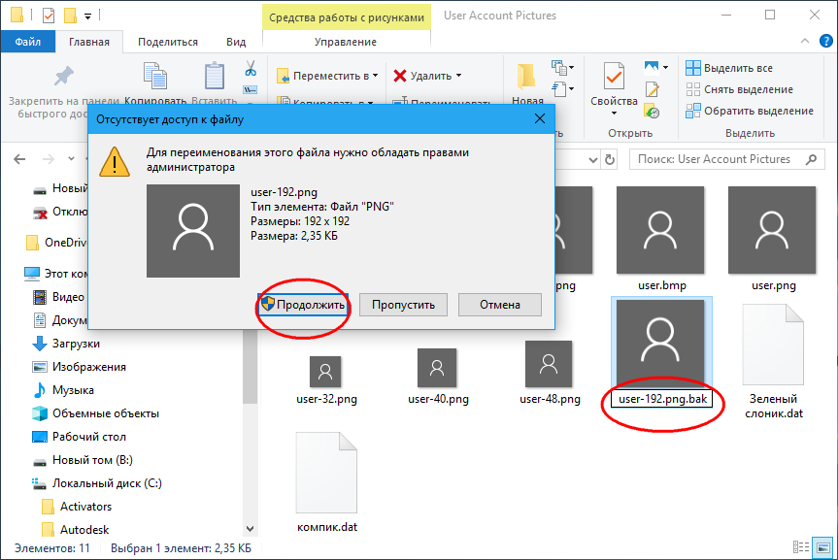Click Пропустить to skip the file
This screenshot has height=560, width=838.
(x=403, y=305)
